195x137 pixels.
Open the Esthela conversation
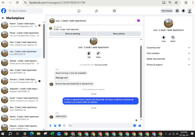21,62
